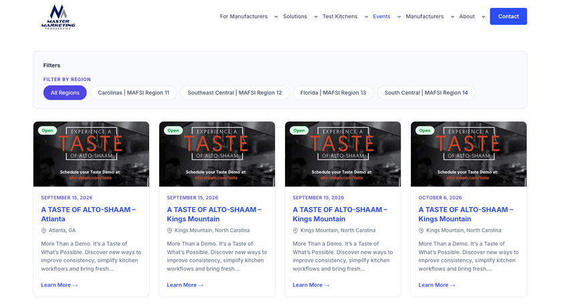This screenshot has height=304, width=562.
Task: Click the October 6 event banner image
Action: click(469, 154)
